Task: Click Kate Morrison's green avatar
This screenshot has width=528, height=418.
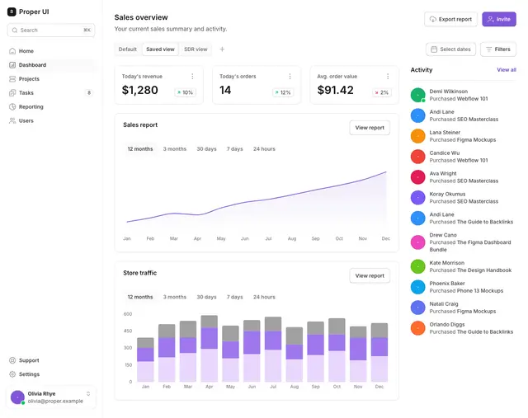Action: pyautogui.click(x=418, y=266)
